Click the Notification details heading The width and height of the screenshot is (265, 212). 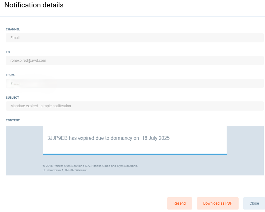(x=34, y=5)
